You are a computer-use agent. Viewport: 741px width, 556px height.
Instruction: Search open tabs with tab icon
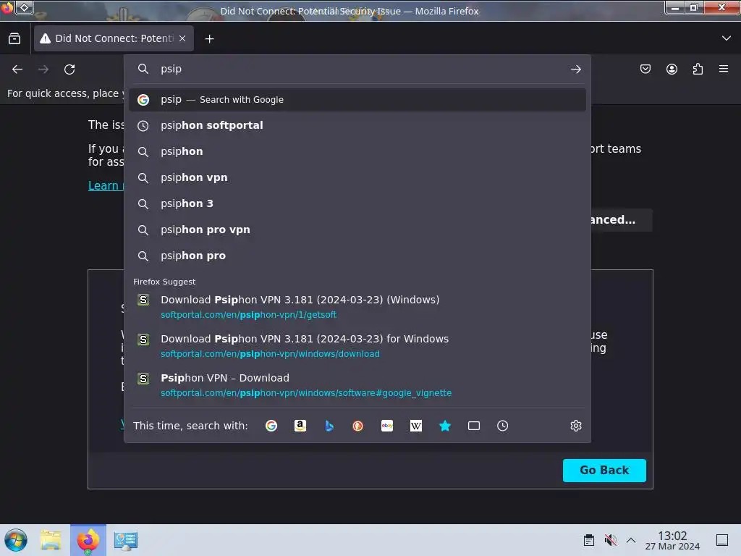tap(473, 426)
